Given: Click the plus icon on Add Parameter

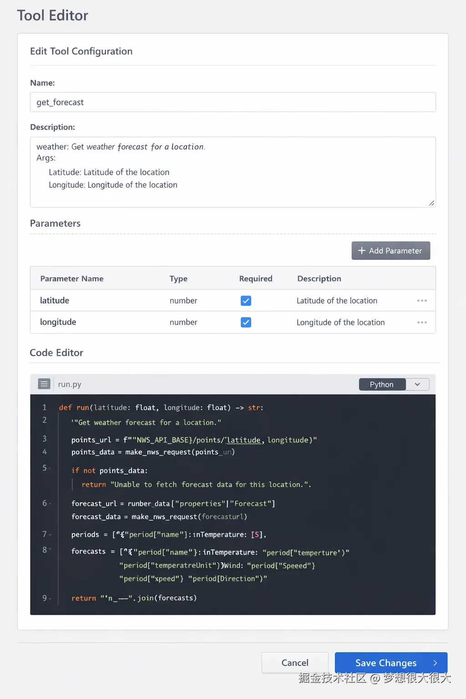Looking at the screenshot, I should coord(362,251).
